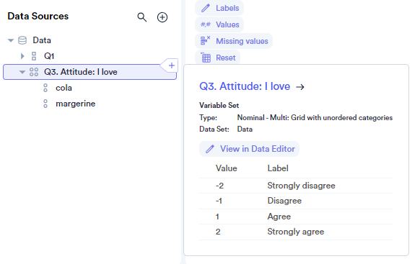Image resolution: width=420 pixels, height=264 pixels.
Task: Click the cola variable icon
Action: 45,88
